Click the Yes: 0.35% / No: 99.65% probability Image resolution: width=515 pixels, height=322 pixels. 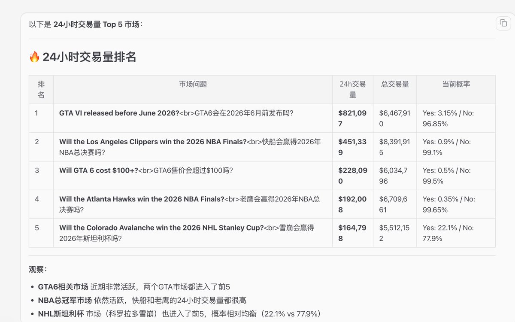tap(449, 204)
